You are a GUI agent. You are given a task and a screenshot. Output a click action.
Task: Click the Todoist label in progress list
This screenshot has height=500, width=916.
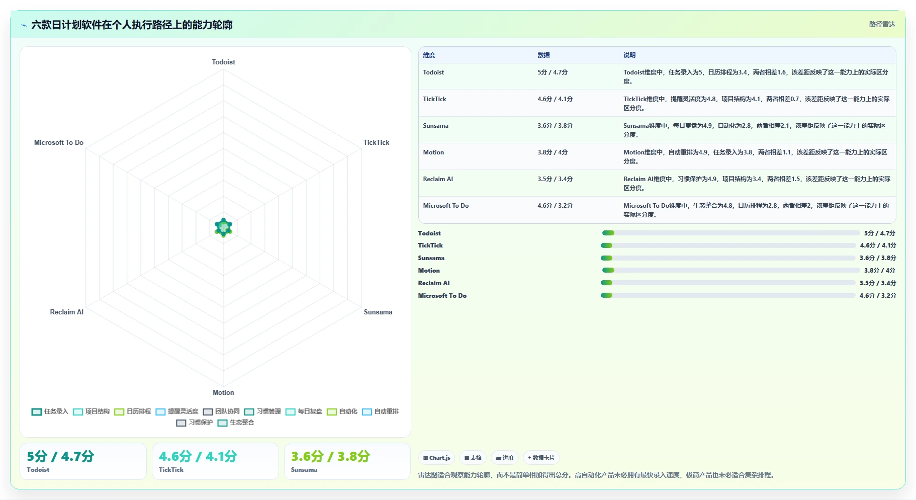pyautogui.click(x=429, y=233)
